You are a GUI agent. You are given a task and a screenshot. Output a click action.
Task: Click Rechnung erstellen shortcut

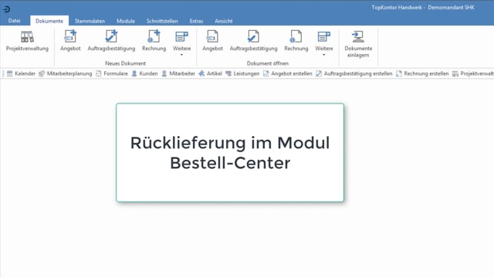click(x=422, y=73)
